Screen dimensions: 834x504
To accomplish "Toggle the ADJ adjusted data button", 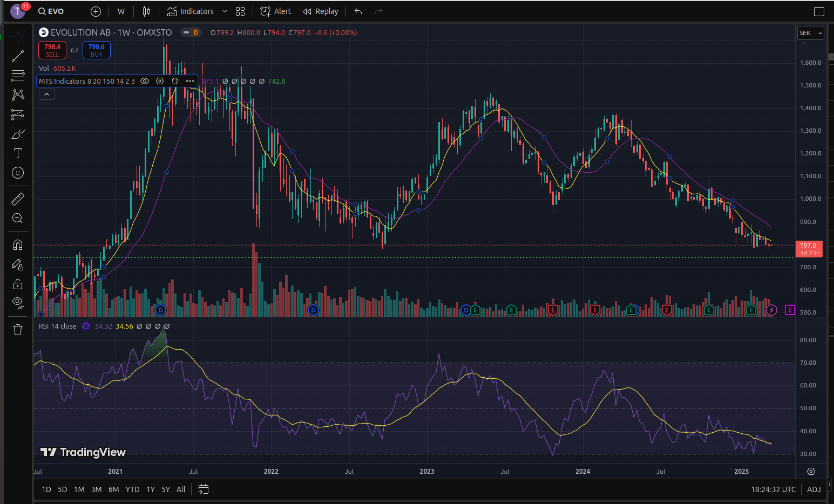I will point(813,489).
